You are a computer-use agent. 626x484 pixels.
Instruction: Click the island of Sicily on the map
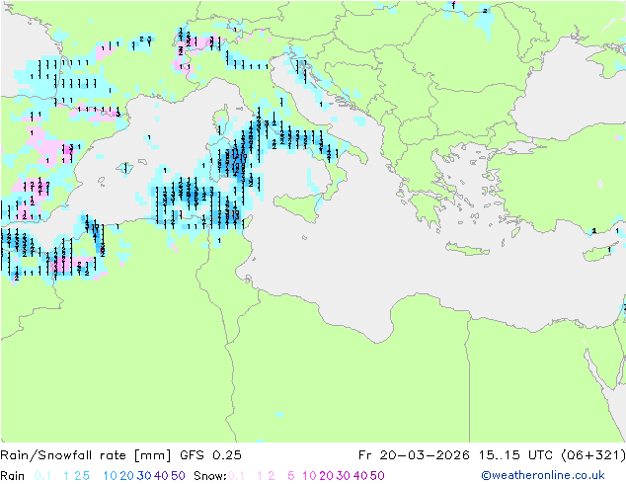pos(297,205)
